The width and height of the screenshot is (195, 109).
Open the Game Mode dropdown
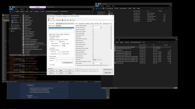click(97, 60)
